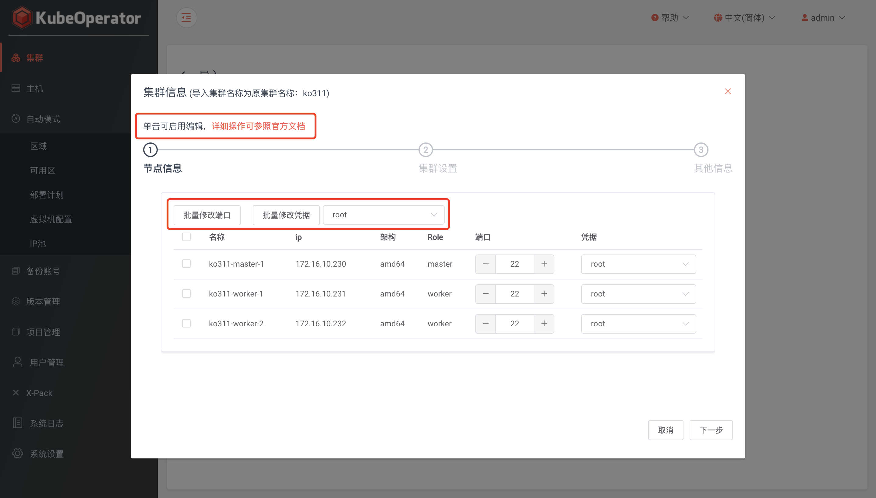
Task: Click the 批量修改凭据 button
Action: (286, 215)
